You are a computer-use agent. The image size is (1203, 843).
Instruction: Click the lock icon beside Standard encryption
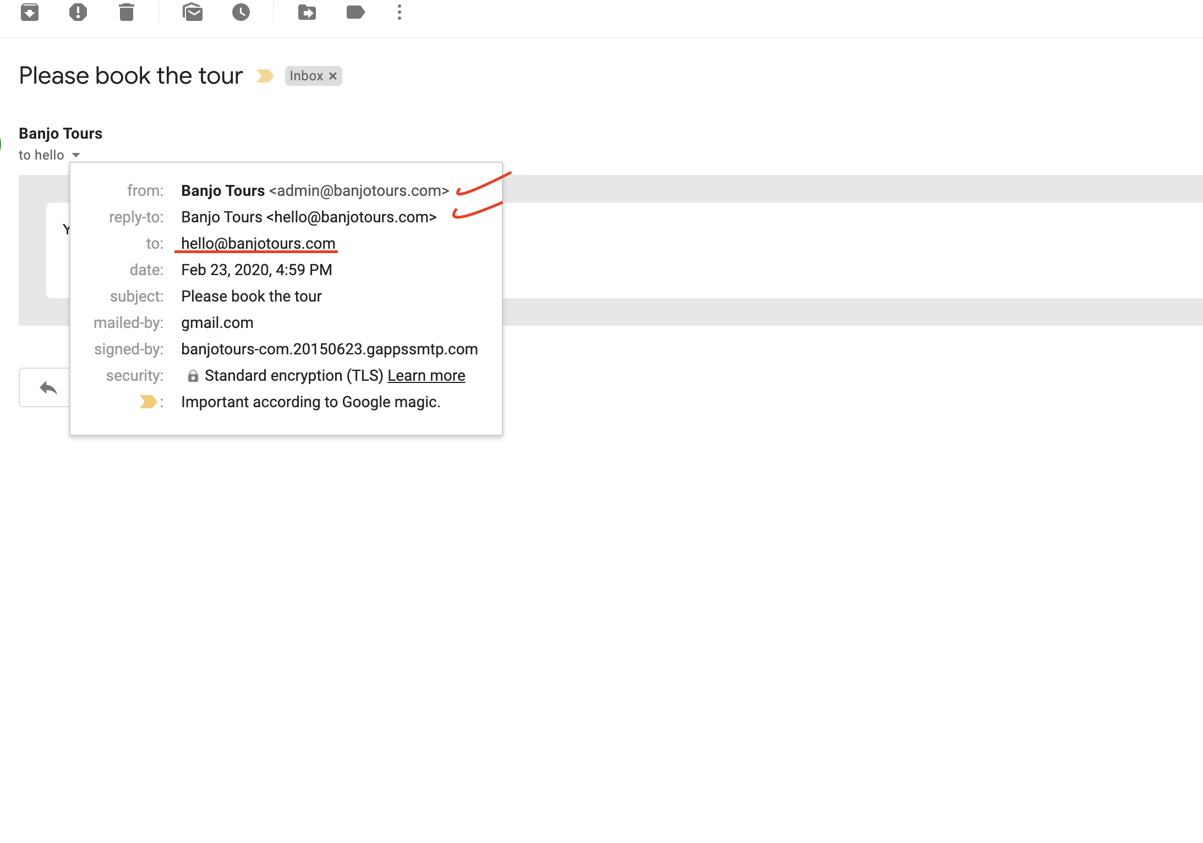(x=193, y=376)
